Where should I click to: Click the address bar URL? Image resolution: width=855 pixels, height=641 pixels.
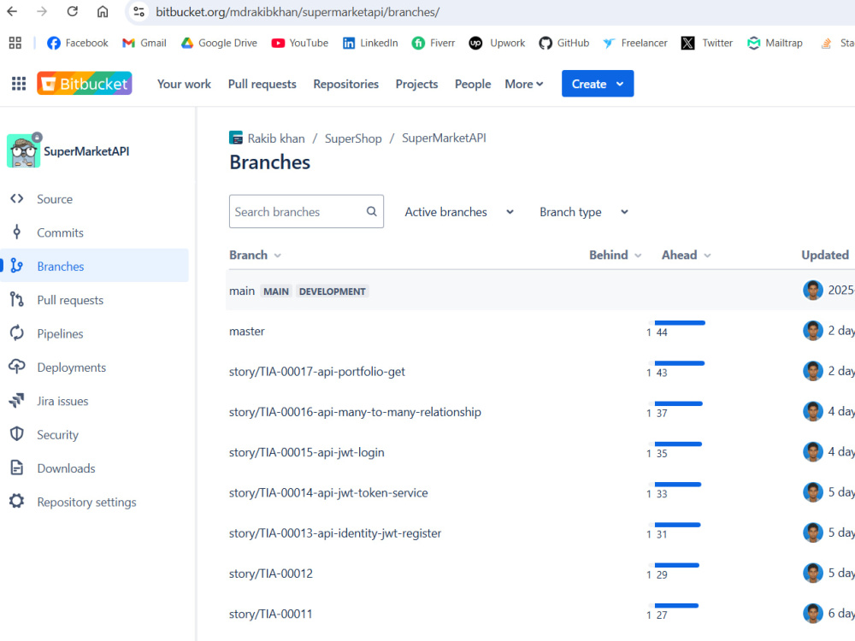click(x=298, y=12)
